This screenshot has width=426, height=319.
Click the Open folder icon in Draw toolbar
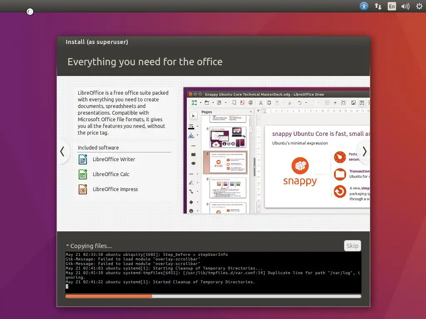pos(207,103)
